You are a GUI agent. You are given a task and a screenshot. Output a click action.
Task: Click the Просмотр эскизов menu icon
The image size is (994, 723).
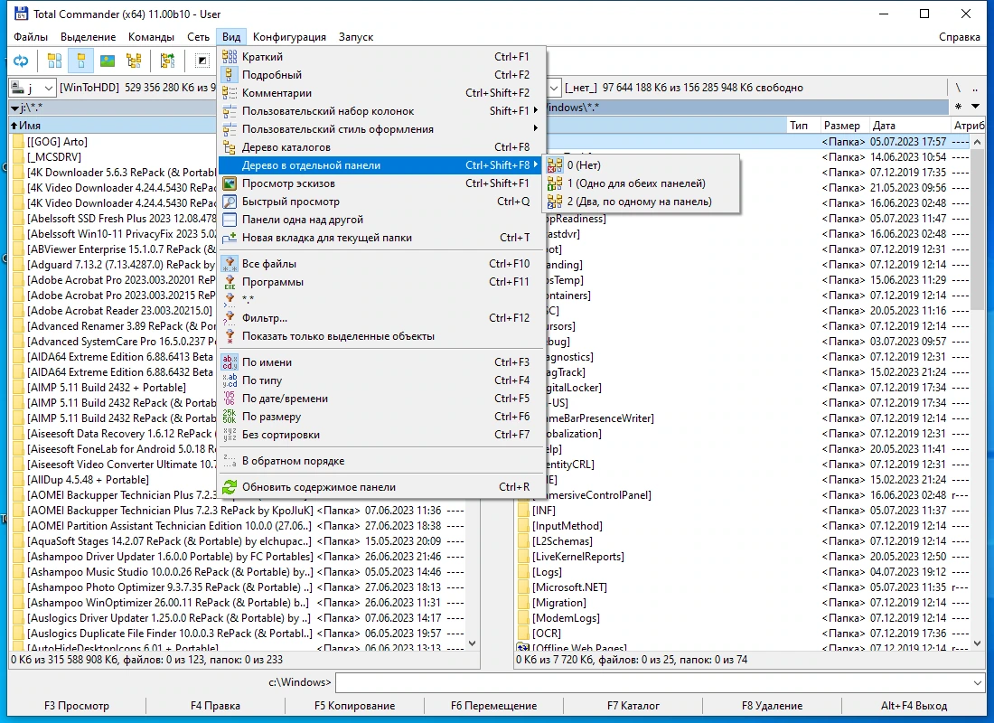[x=230, y=183]
